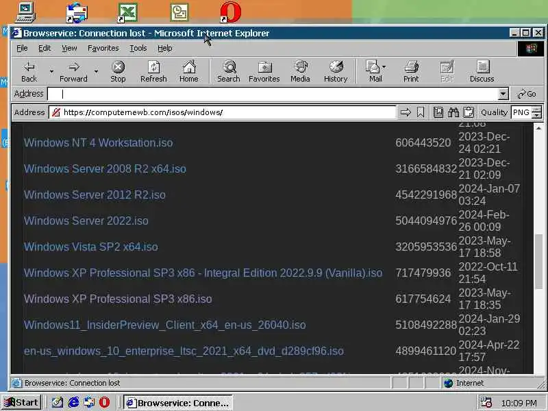Click Show Desktop quick launch icon
The height and width of the screenshot is (411, 548).
pyautogui.click(x=58, y=402)
